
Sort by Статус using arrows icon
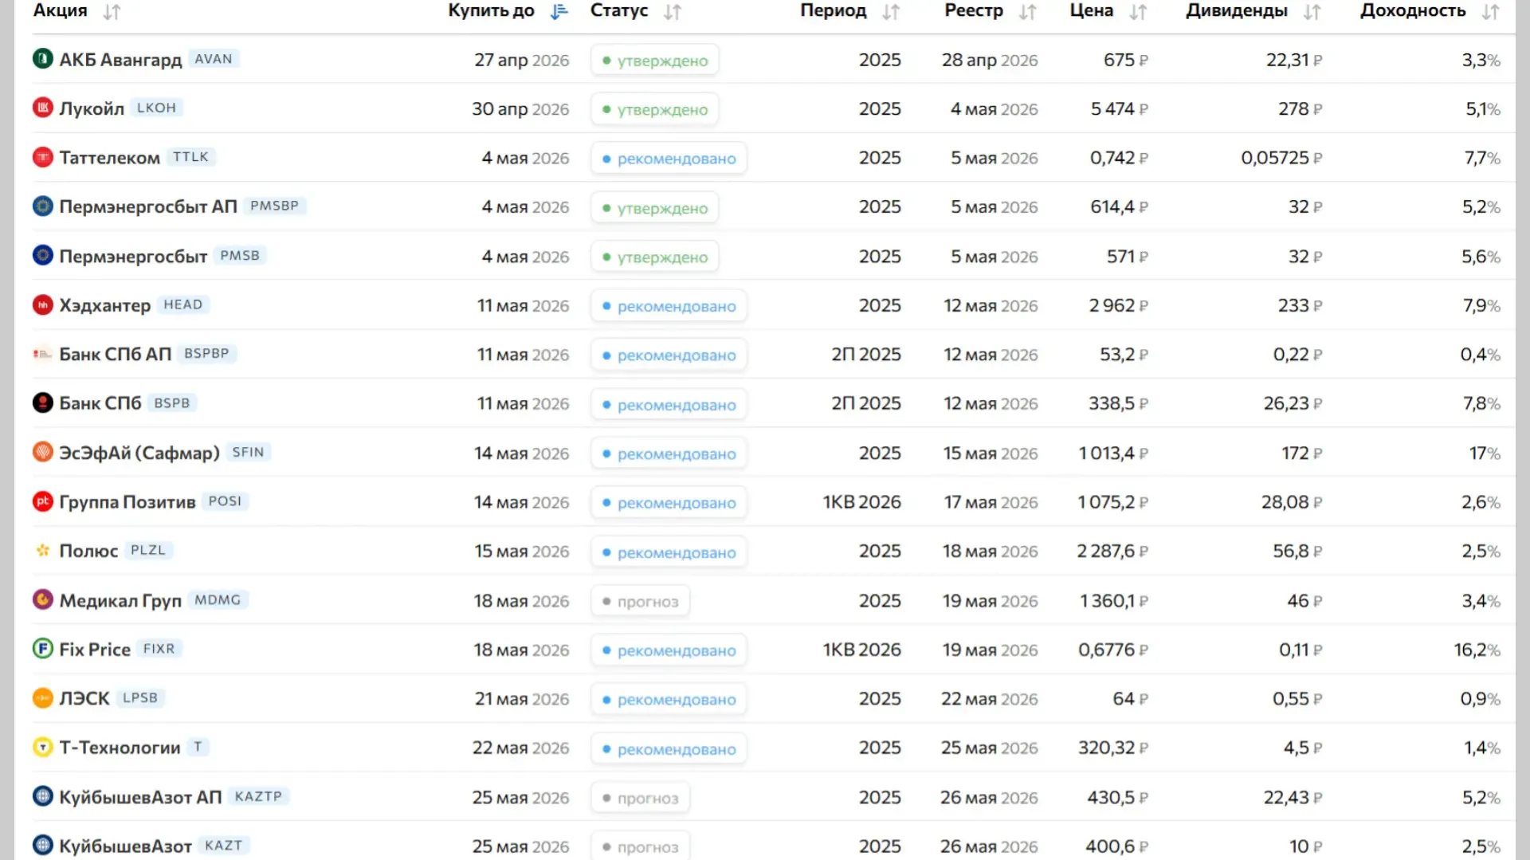[x=673, y=12]
